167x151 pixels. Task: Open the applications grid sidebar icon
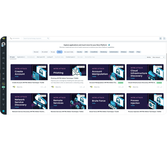(3, 79)
